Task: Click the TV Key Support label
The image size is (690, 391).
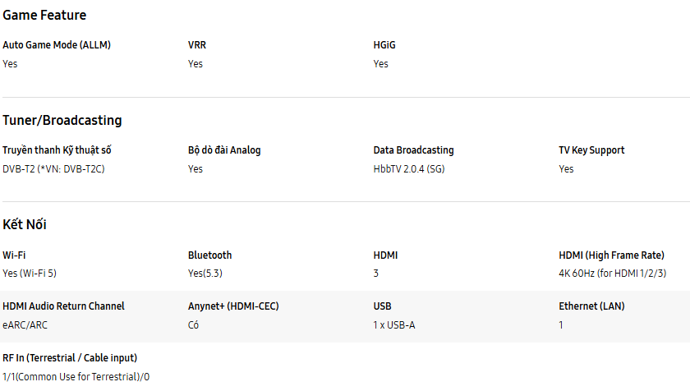Action: (591, 150)
